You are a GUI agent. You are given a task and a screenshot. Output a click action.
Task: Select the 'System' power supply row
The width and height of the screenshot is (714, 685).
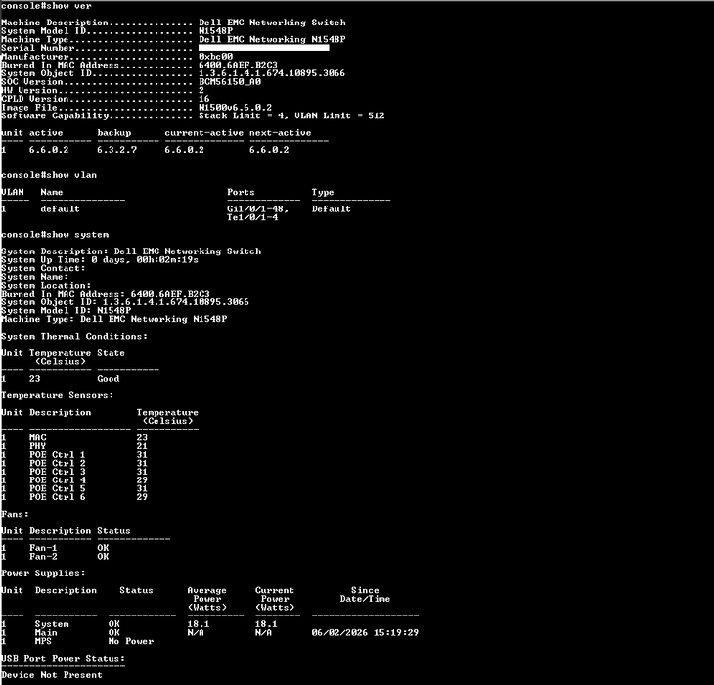139,624
